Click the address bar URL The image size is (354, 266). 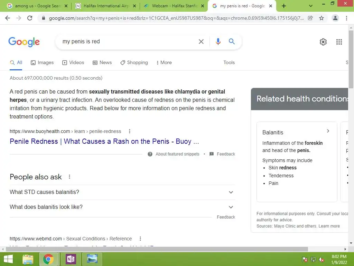pos(176,18)
